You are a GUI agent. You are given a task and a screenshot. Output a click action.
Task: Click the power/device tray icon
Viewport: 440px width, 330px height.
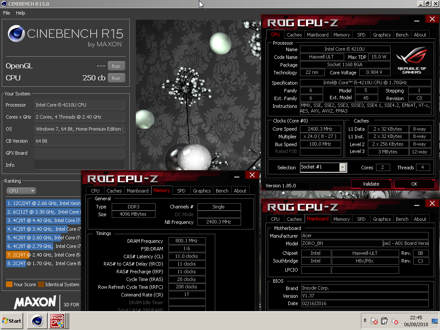tap(385, 321)
